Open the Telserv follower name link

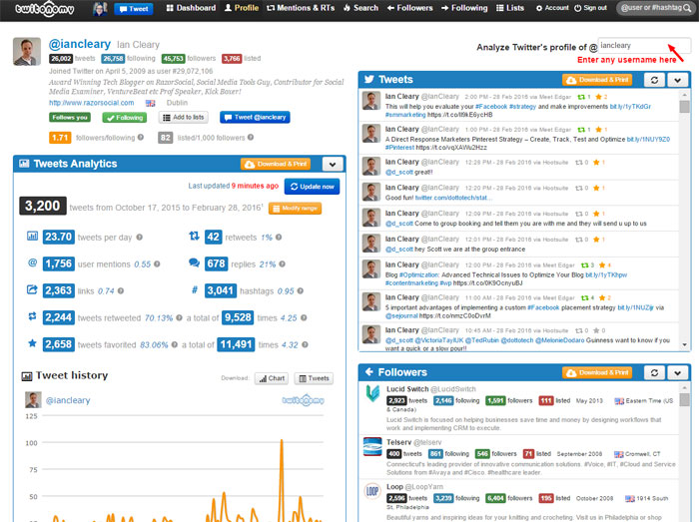point(398,442)
